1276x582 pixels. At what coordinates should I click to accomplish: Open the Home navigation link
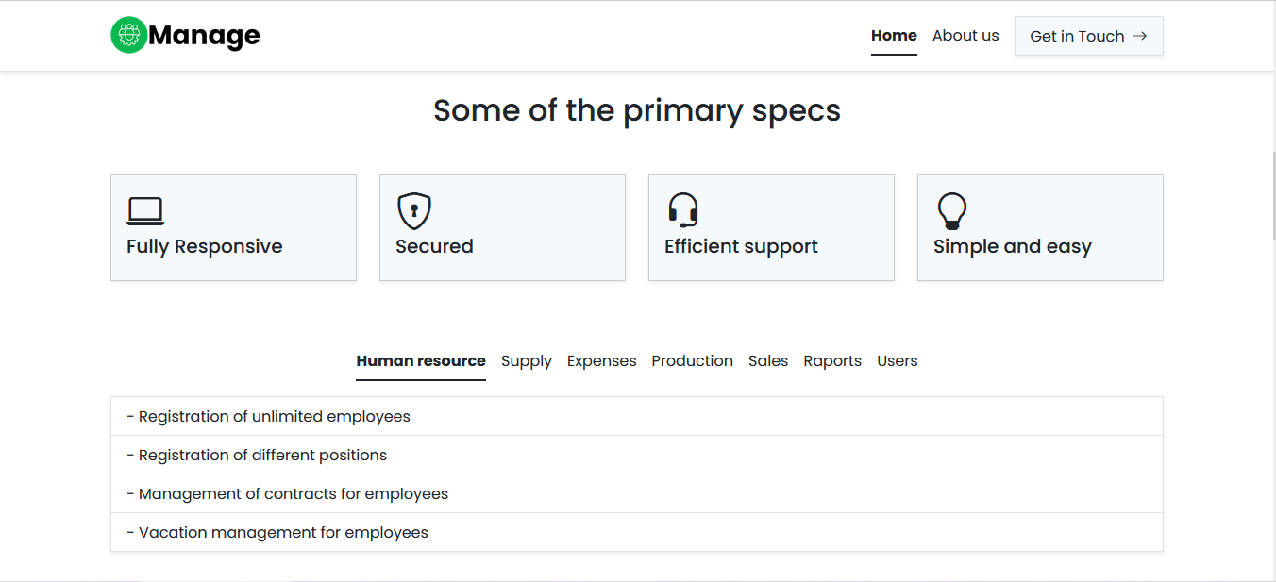tap(894, 36)
